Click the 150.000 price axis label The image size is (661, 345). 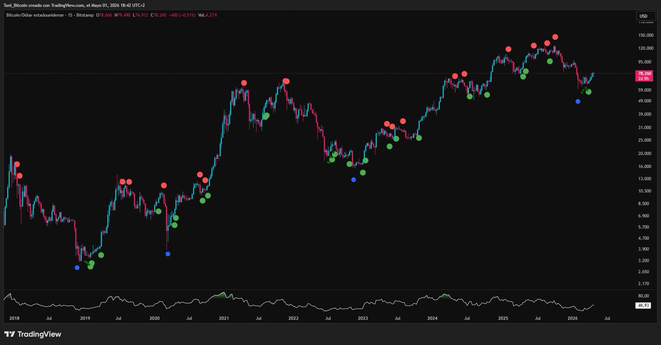click(x=645, y=35)
